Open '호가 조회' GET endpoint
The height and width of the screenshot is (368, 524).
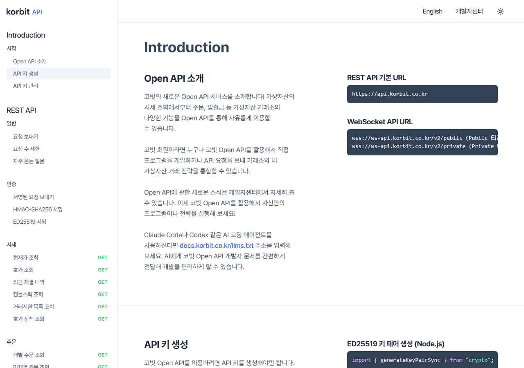59,270
